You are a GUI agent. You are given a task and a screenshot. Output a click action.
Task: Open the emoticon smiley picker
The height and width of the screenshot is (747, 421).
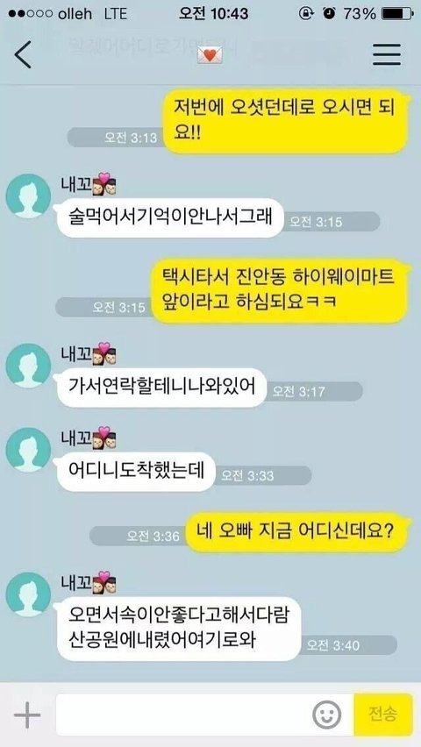[326, 715]
